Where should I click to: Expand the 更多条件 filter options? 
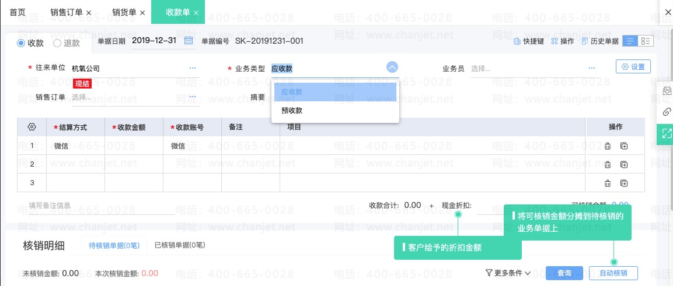(508, 273)
